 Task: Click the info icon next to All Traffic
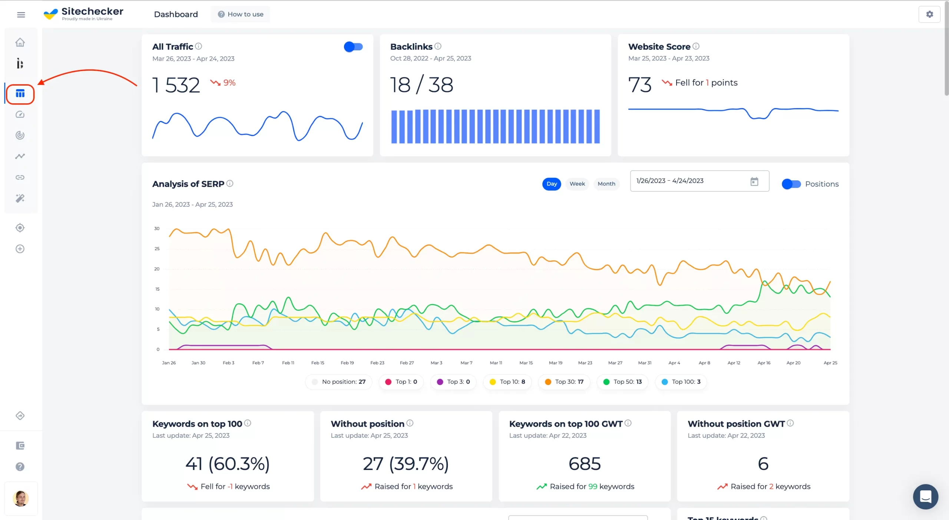tap(199, 46)
